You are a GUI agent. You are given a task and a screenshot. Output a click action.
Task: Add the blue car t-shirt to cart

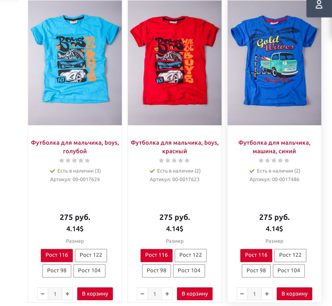click(294, 294)
